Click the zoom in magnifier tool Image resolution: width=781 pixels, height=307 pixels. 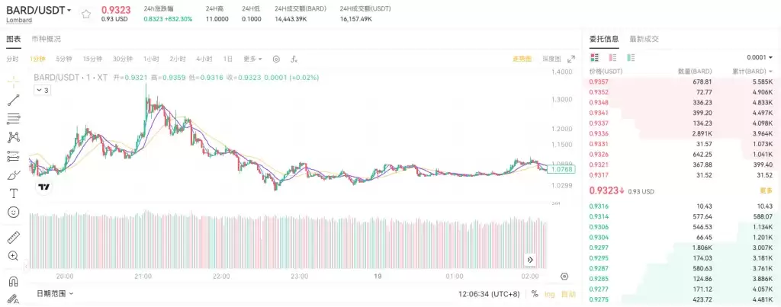click(13, 256)
